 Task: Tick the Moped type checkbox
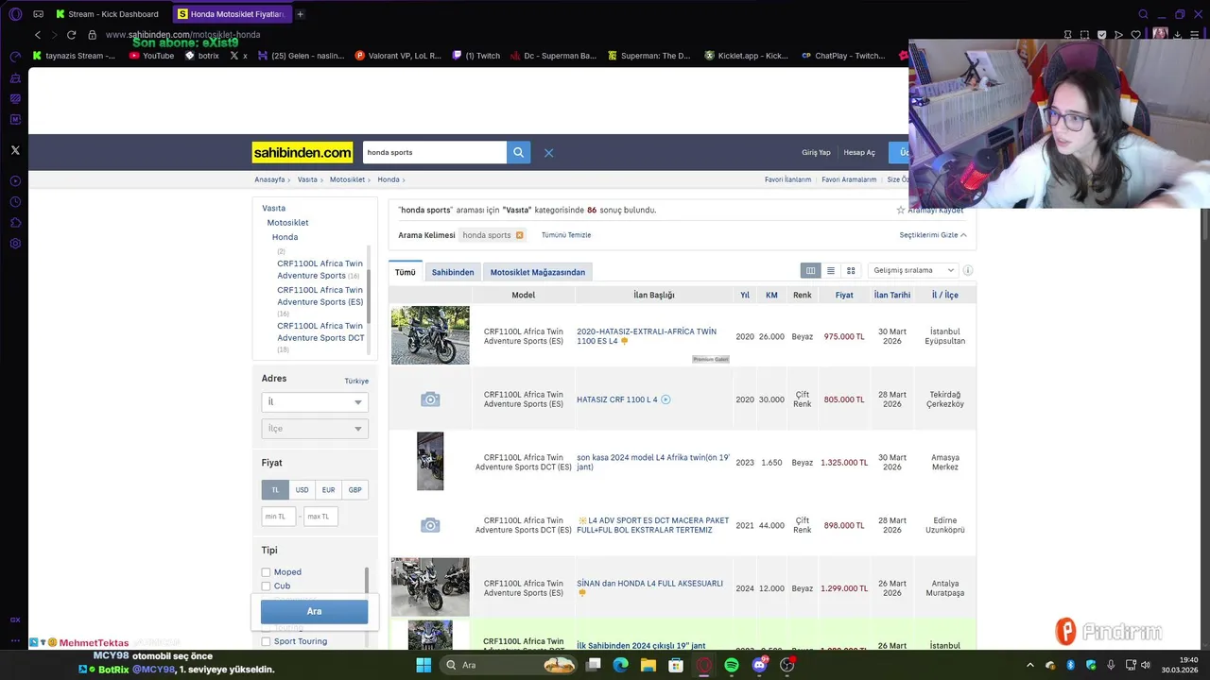pyautogui.click(x=266, y=572)
